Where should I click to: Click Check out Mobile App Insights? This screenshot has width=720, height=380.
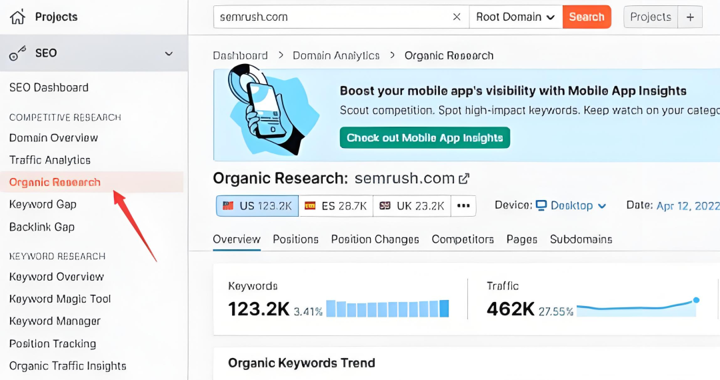(425, 138)
